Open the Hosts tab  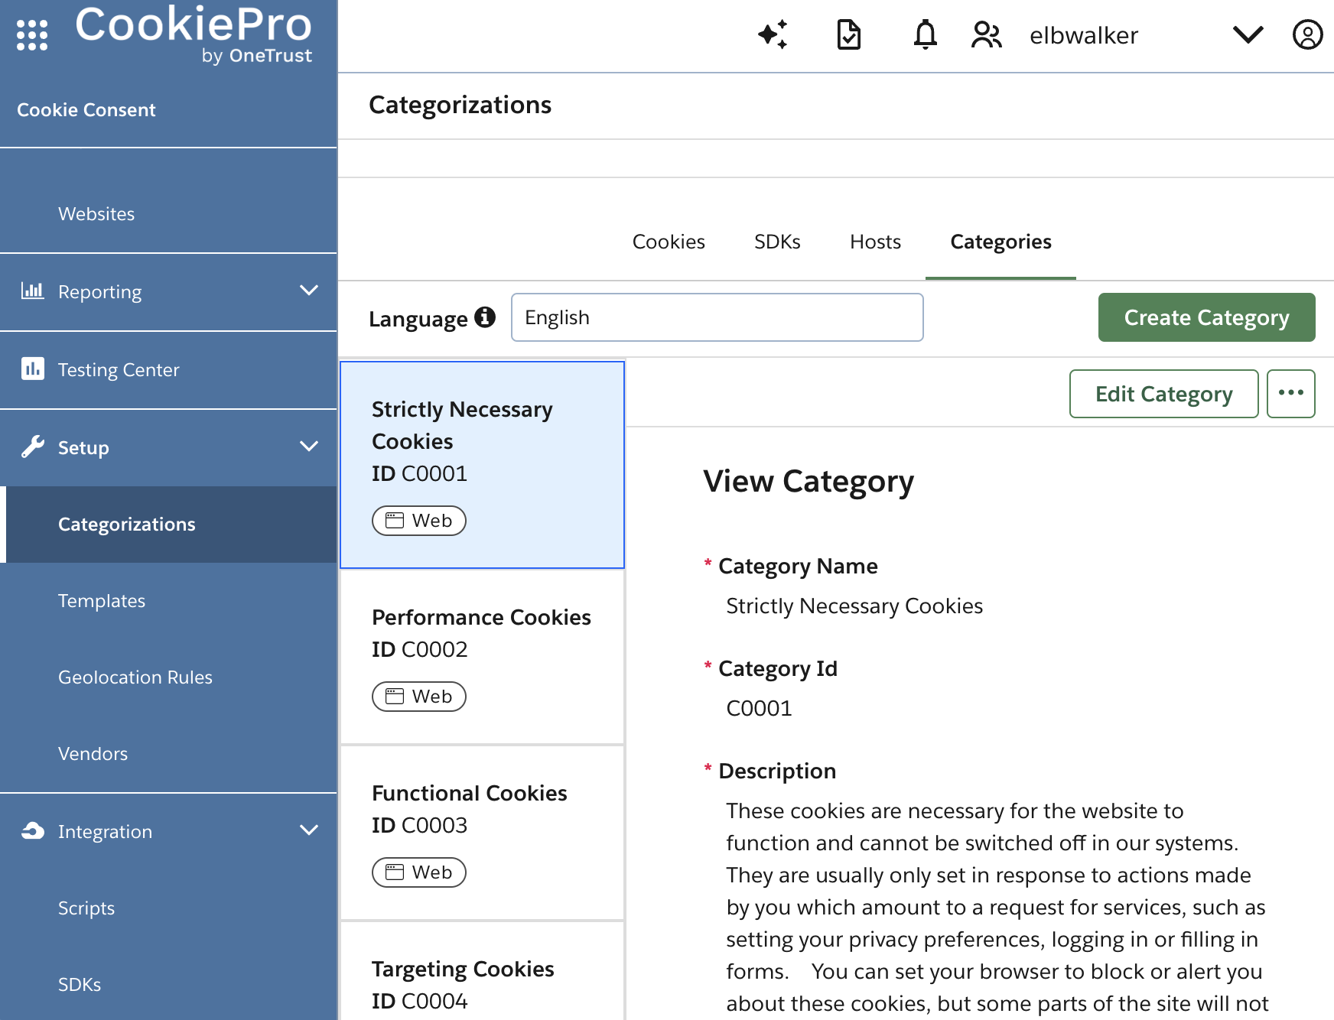click(x=874, y=242)
